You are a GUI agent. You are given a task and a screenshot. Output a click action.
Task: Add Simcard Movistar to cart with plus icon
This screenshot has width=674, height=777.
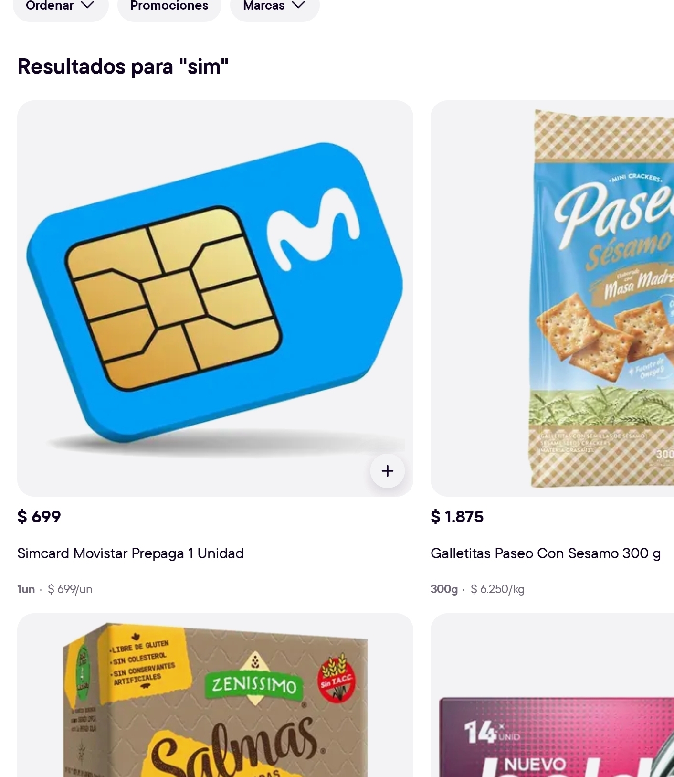click(x=388, y=471)
